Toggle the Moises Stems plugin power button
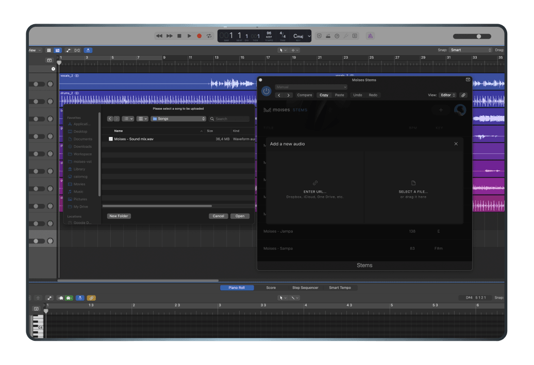534x365 pixels. [266, 91]
